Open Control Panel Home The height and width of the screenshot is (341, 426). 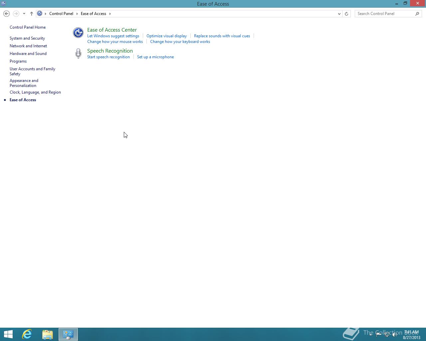point(28,27)
